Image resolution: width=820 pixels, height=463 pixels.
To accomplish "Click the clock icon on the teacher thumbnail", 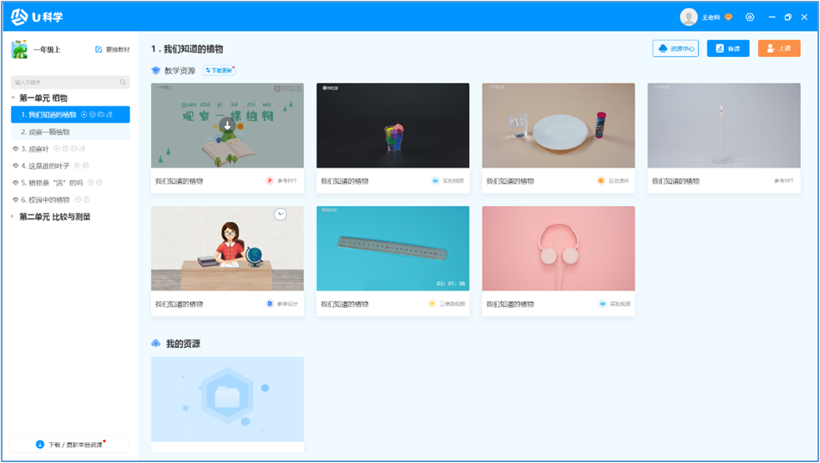I will pyautogui.click(x=280, y=214).
